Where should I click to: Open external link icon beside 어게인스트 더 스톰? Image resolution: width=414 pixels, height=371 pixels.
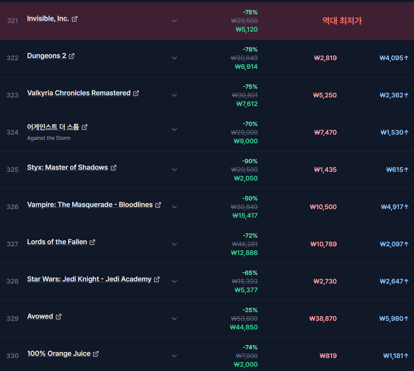84,127
